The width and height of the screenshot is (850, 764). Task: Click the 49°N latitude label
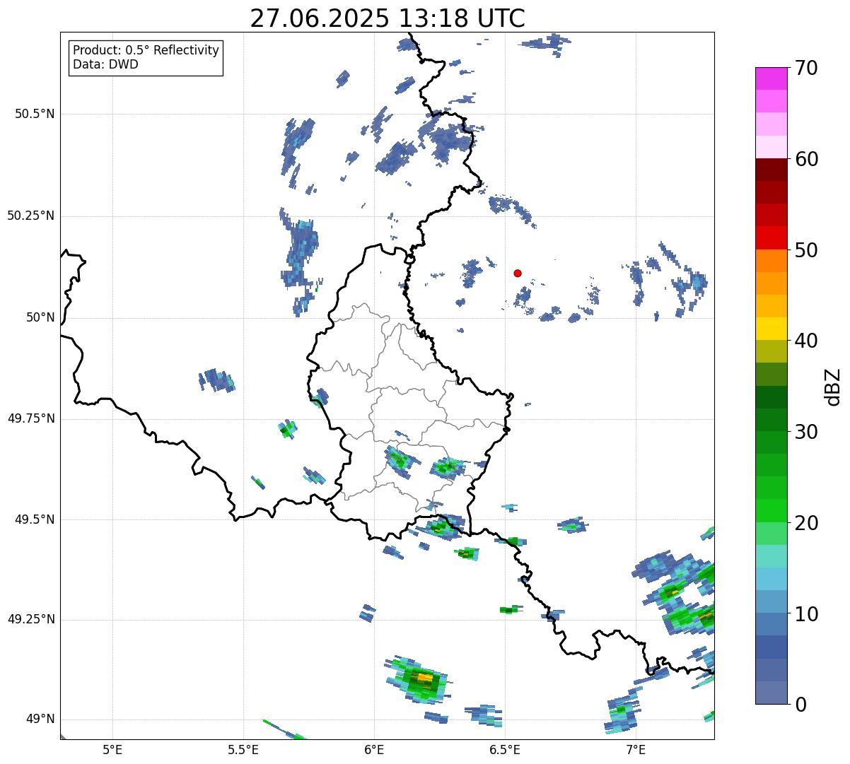(x=40, y=719)
